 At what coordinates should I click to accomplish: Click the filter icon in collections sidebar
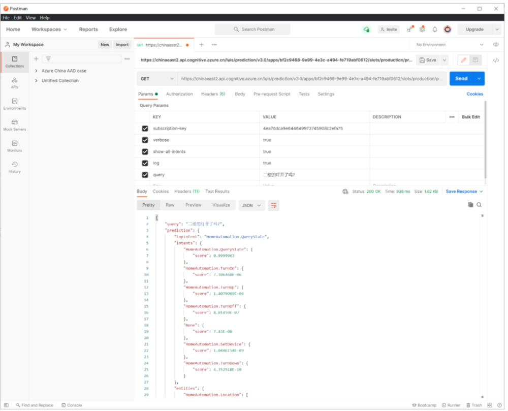(x=48, y=58)
